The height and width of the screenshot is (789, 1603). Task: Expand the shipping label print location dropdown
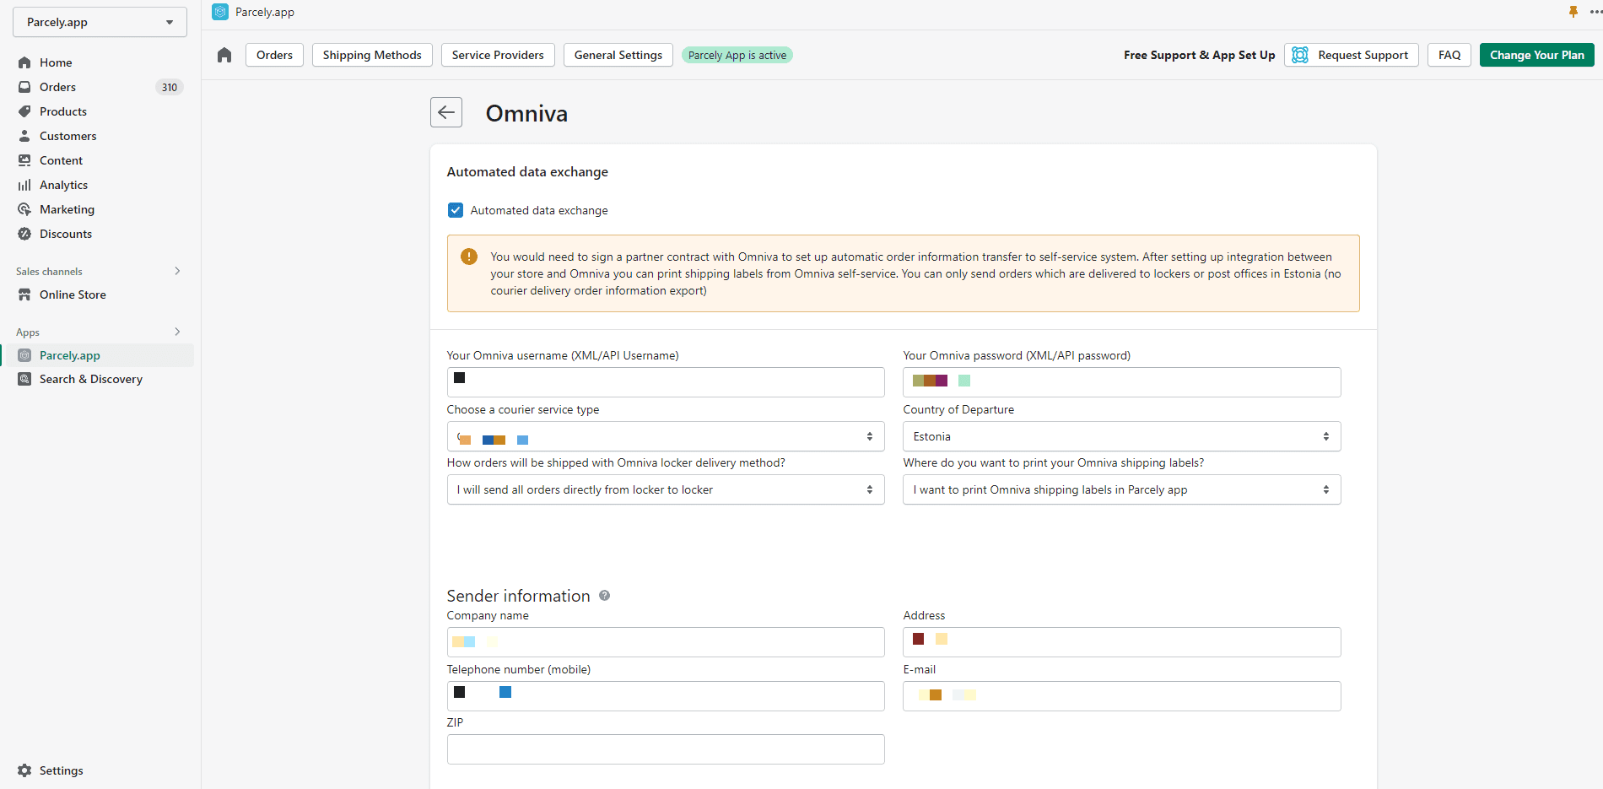point(1120,489)
